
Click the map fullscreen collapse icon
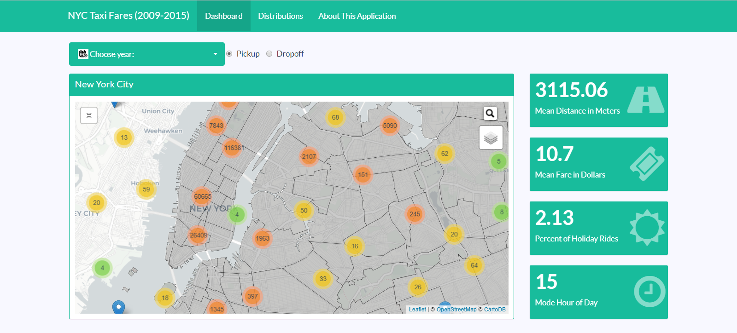89,115
